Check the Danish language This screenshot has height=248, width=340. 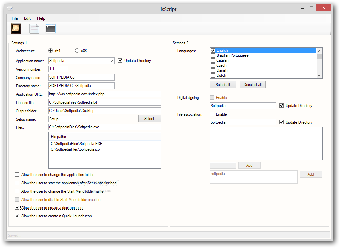(213, 70)
